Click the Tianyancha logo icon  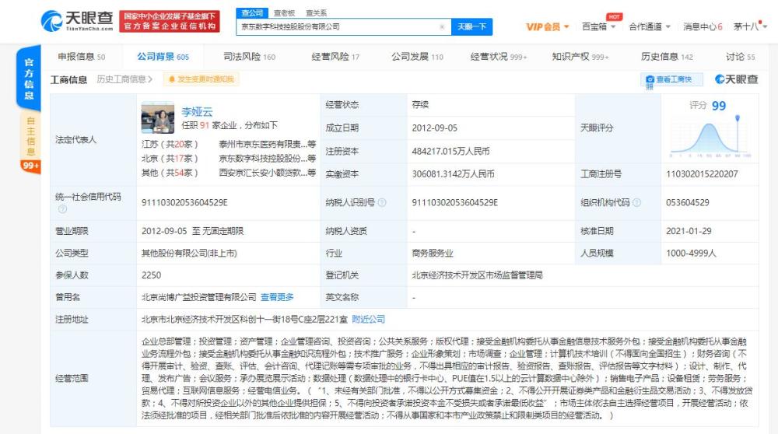51,21
